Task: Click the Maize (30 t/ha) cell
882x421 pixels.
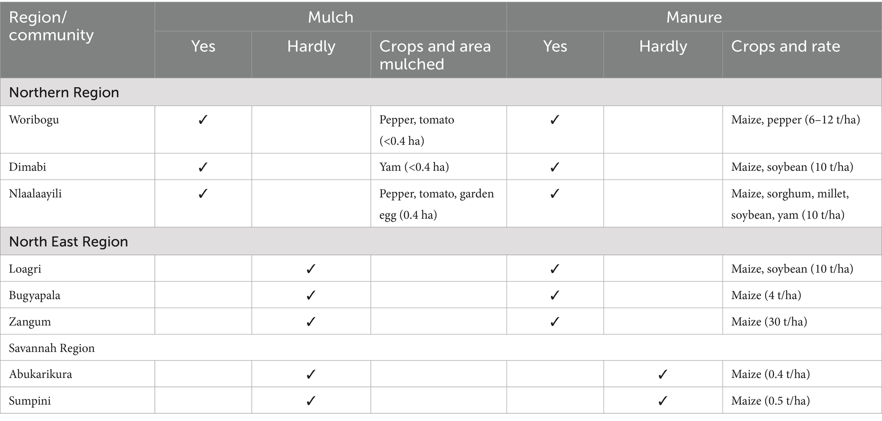Action: click(x=769, y=322)
